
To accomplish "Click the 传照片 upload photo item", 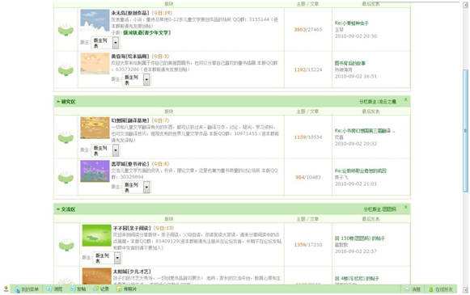I will coord(126,289).
